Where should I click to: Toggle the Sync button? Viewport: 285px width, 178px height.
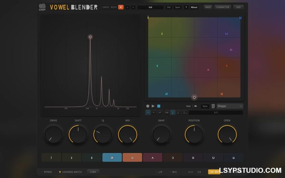pyautogui.click(x=205, y=106)
